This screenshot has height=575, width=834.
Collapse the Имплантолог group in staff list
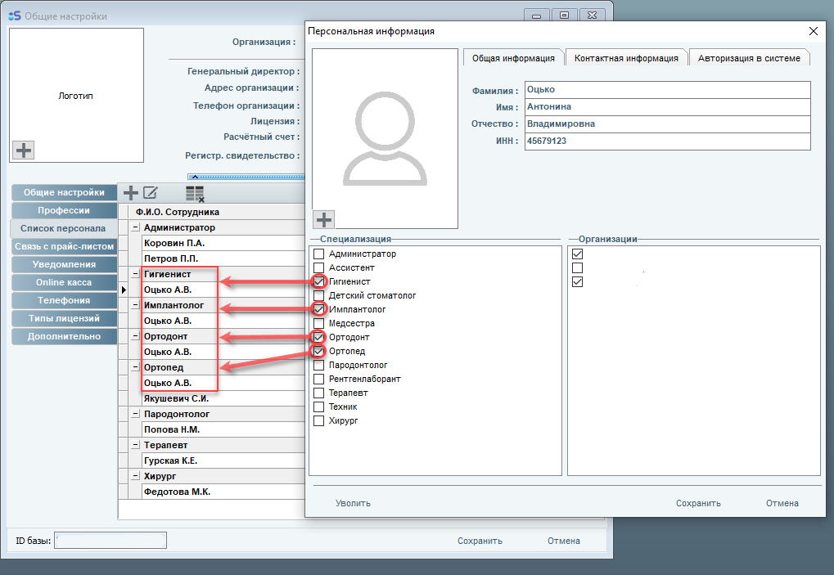point(135,305)
